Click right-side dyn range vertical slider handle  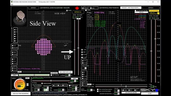(156, 39)
